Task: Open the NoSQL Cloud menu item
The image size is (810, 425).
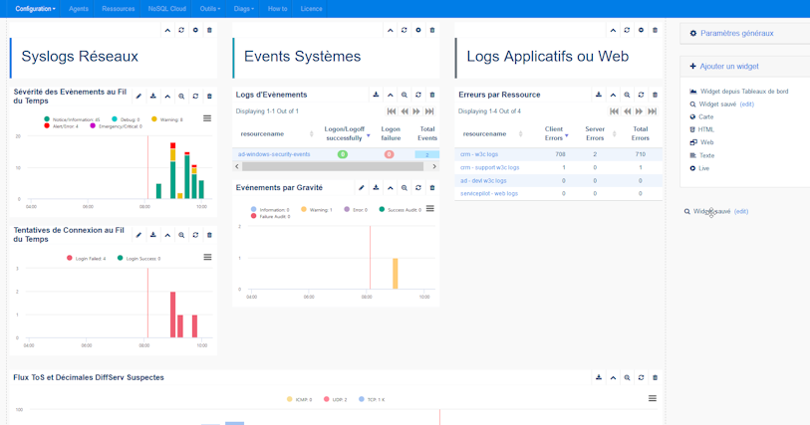Action: tap(166, 9)
